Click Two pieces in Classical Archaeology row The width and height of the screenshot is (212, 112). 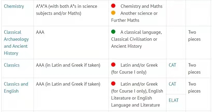tap(194, 36)
